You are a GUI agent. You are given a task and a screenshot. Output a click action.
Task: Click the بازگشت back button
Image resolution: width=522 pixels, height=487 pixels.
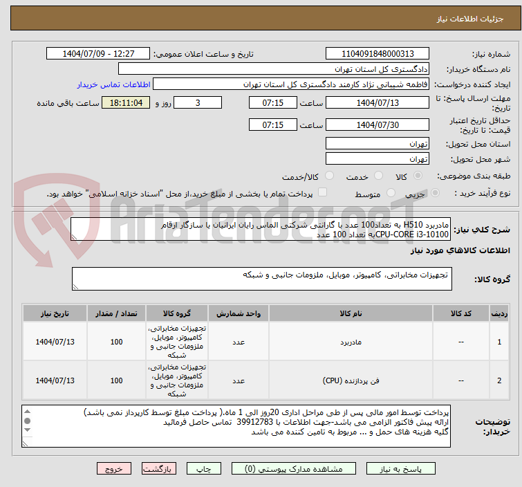(159, 469)
